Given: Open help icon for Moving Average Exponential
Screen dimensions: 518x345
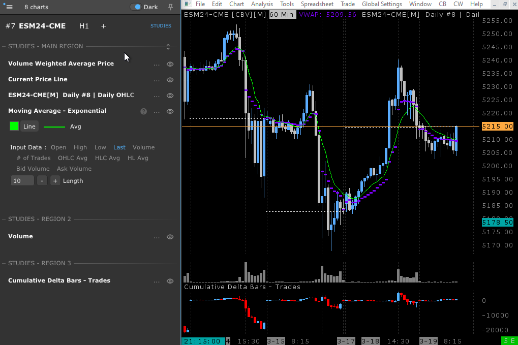Looking at the screenshot, I should pyautogui.click(x=143, y=111).
